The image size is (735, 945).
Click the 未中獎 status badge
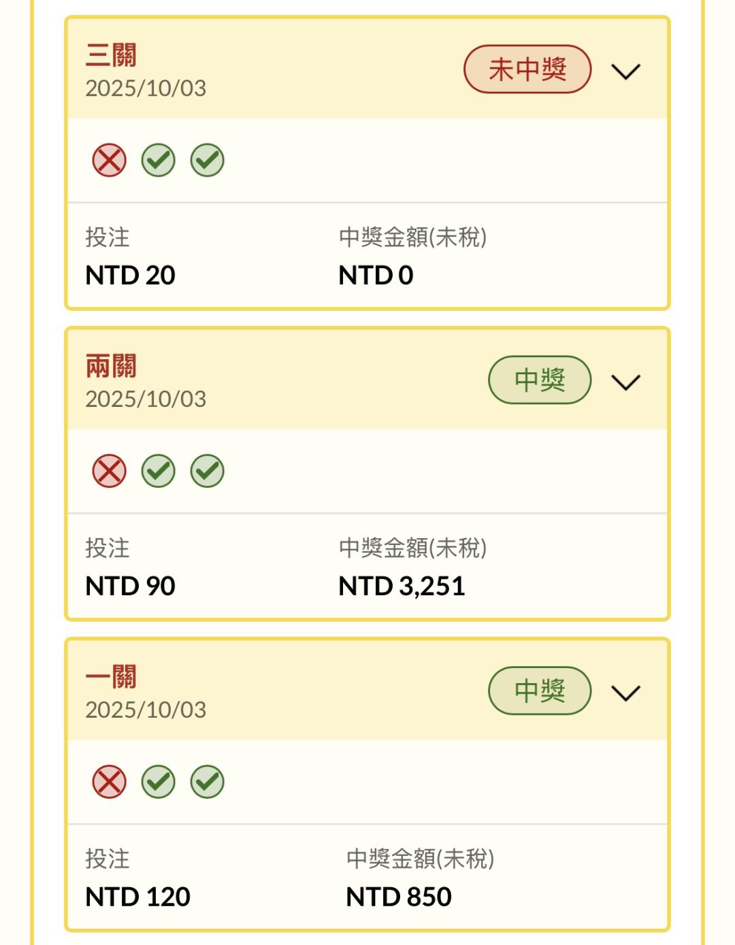(527, 69)
